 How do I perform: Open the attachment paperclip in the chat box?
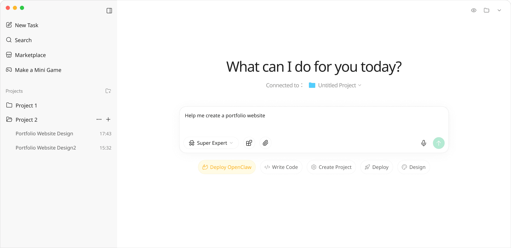coord(265,143)
